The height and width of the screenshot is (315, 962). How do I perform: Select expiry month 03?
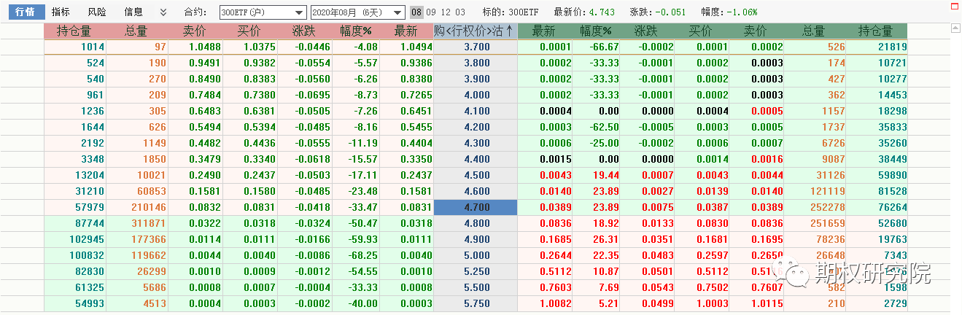point(459,12)
